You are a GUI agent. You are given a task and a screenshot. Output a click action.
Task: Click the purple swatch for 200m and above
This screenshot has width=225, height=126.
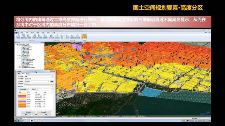[22, 101]
